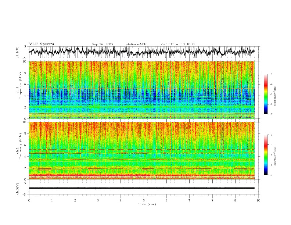Click the "-5" tick on ch.2 color bar
This screenshot has height=225, width=291.
pyautogui.click(x=271, y=155)
